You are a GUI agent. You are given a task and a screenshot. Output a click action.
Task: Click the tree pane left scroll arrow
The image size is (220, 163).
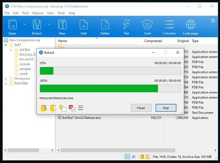pyautogui.click(x=5, y=150)
